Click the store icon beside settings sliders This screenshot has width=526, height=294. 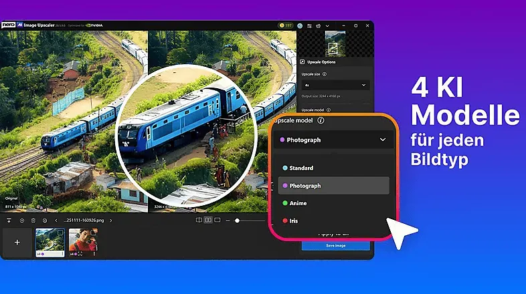pos(319,26)
